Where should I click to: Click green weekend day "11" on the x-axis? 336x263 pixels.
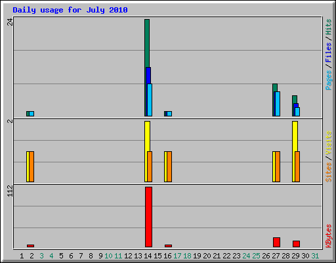118,256
